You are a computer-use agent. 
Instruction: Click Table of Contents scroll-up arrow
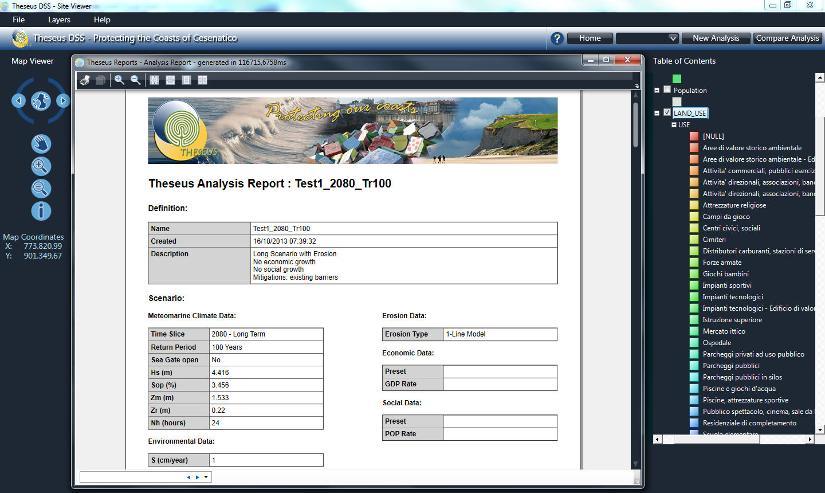click(x=820, y=77)
